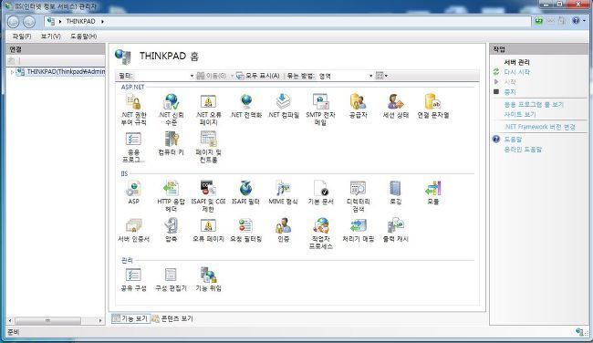This screenshot has height=343, width=593.
Task: Click the green refresh icon in toolbar
Action: (539, 21)
